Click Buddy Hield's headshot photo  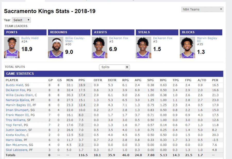[12, 47]
